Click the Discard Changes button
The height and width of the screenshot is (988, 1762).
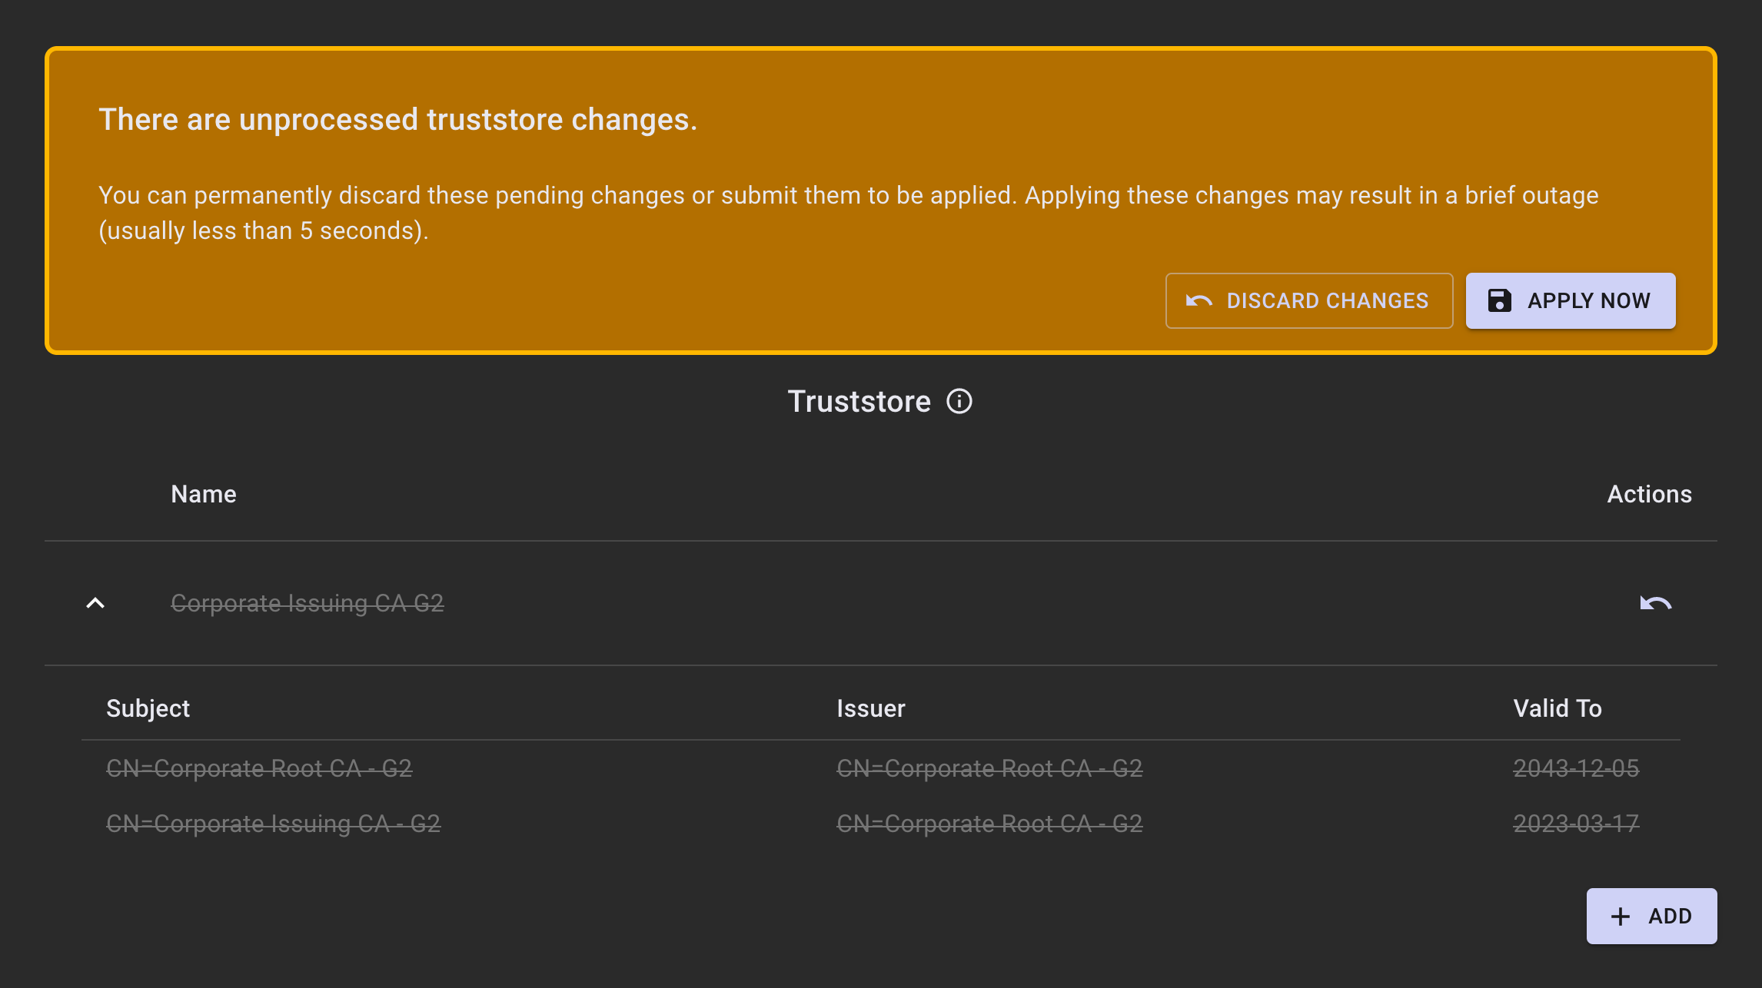pos(1308,300)
